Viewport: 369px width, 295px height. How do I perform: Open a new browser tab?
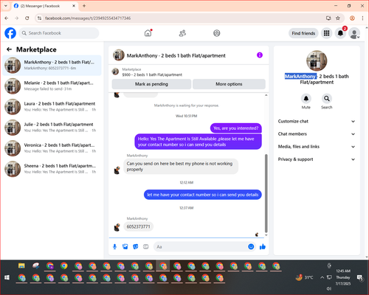(84, 6)
